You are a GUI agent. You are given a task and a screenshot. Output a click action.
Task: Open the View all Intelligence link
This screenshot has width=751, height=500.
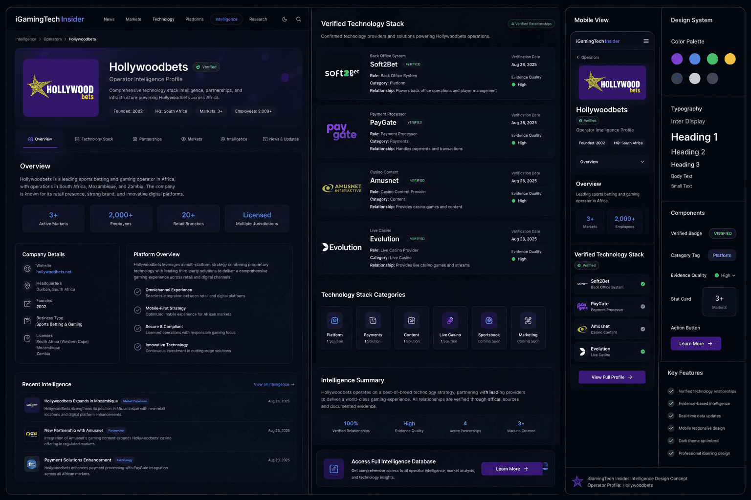coord(274,384)
